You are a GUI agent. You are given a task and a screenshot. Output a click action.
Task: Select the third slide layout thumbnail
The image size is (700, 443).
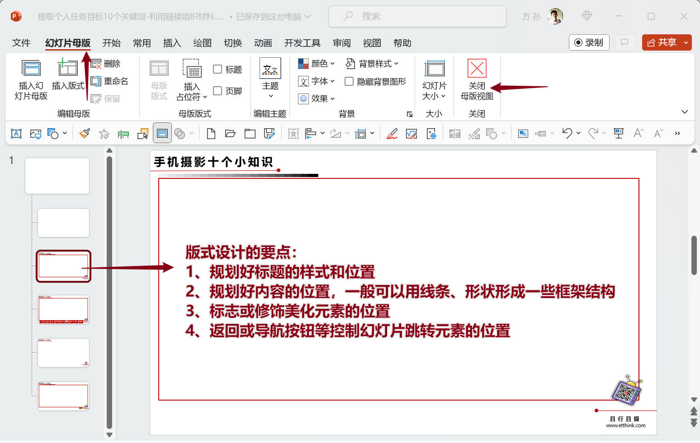click(63, 266)
